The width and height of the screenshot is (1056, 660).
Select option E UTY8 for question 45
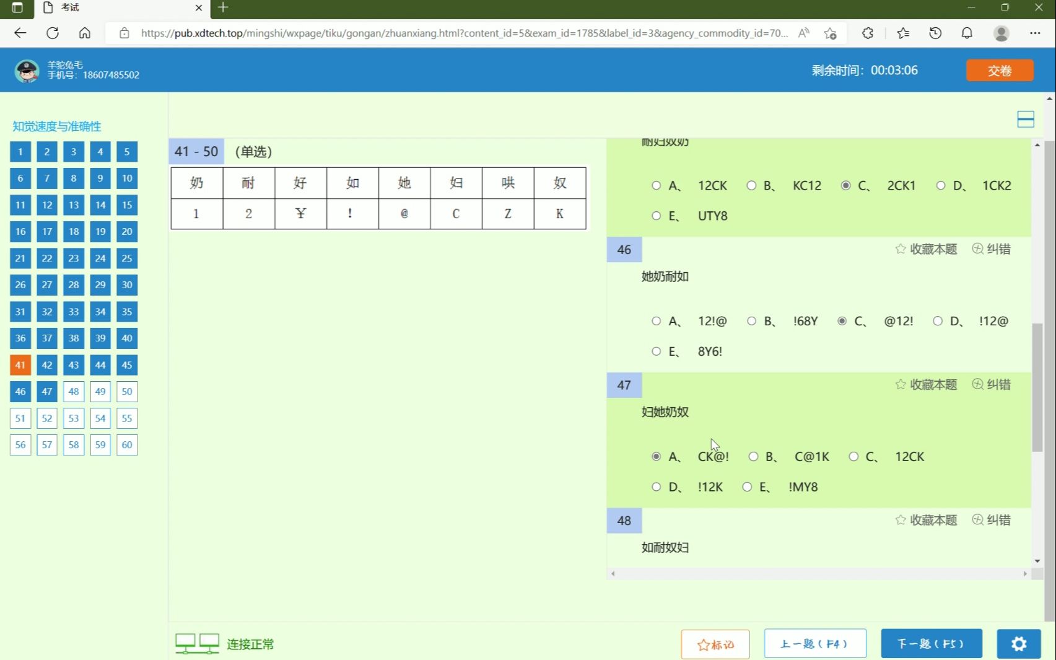(656, 216)
